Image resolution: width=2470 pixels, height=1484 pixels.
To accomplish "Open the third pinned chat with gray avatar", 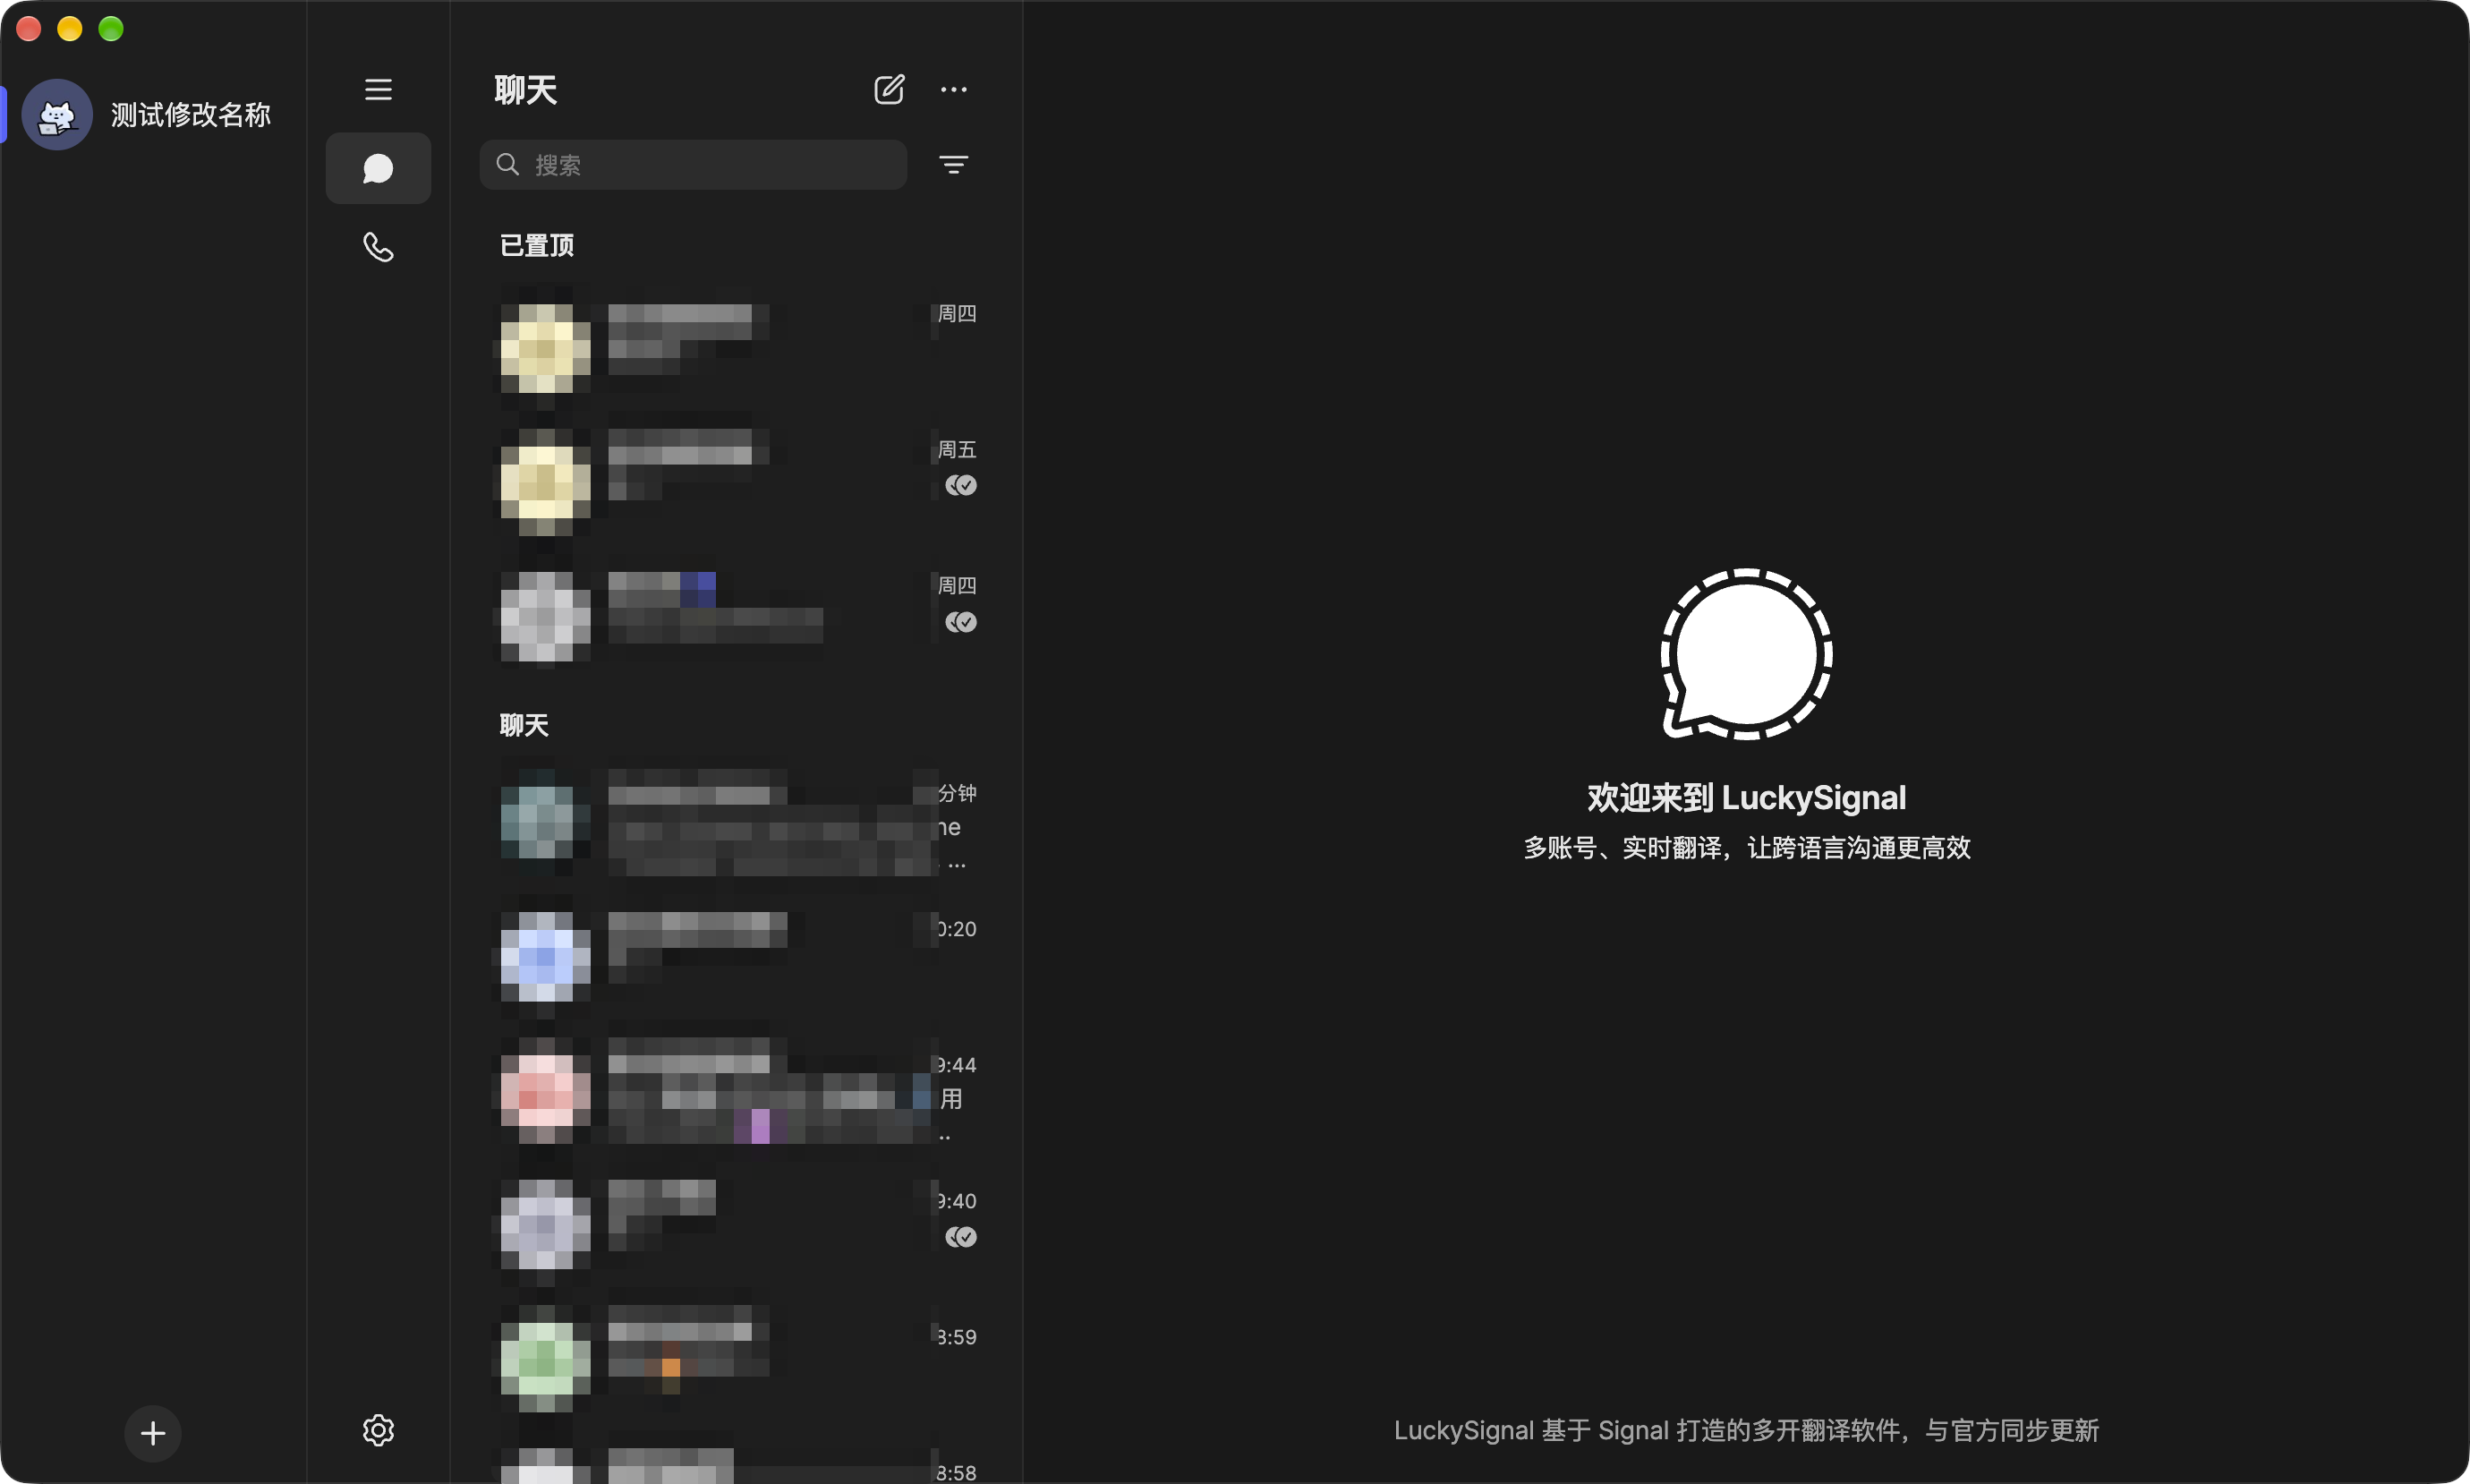I will click(737, 619).
